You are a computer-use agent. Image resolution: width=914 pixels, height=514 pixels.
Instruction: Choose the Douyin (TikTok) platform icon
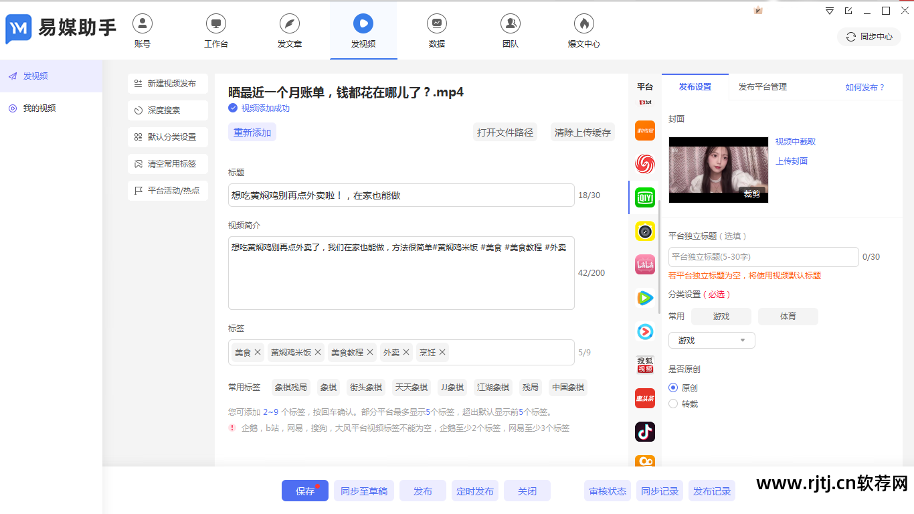coord(645,432)
